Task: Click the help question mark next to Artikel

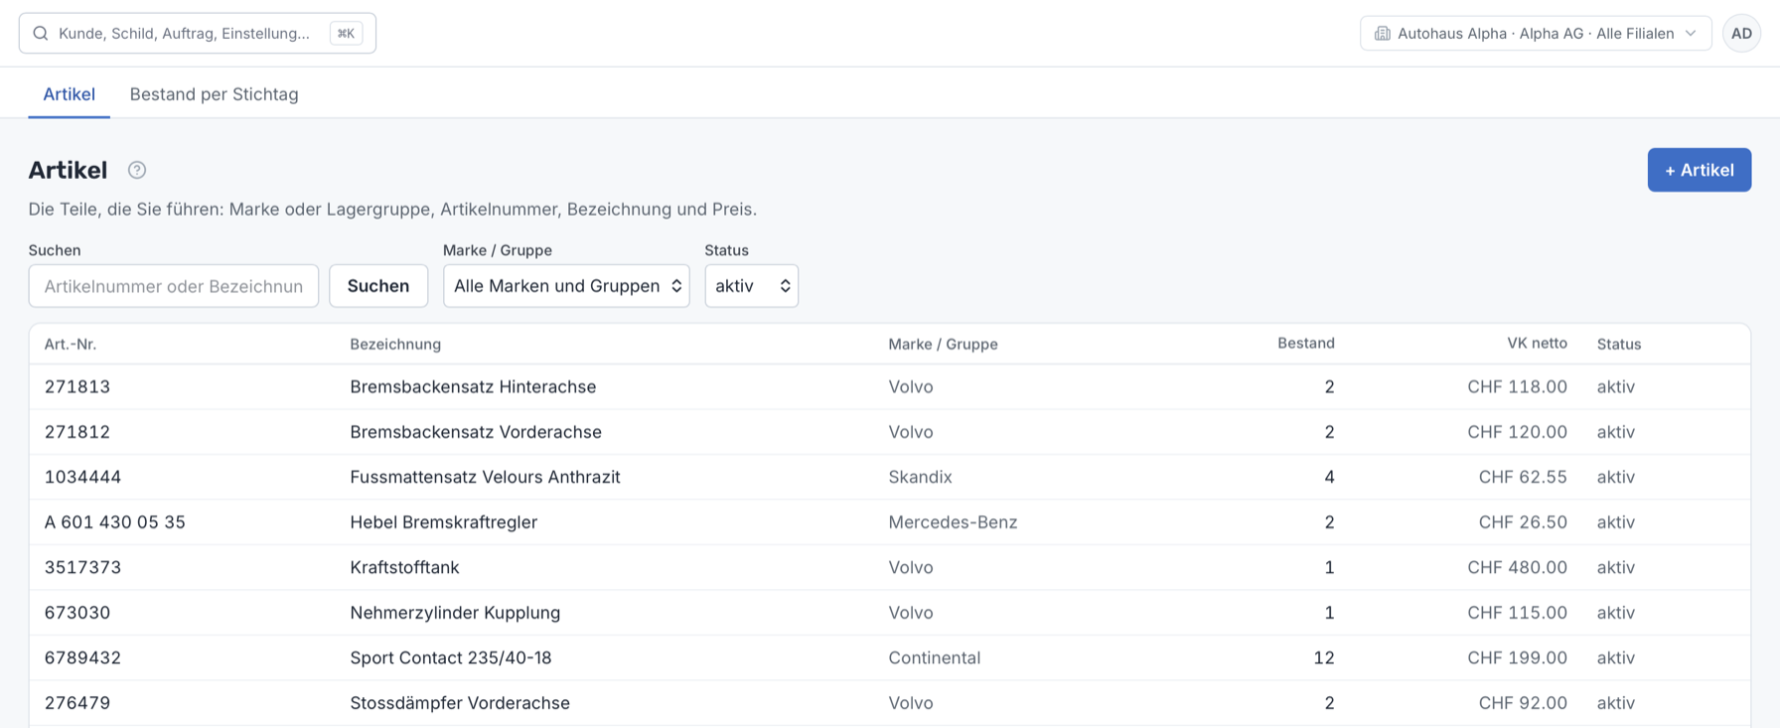Action: click(x=137, y=170)
